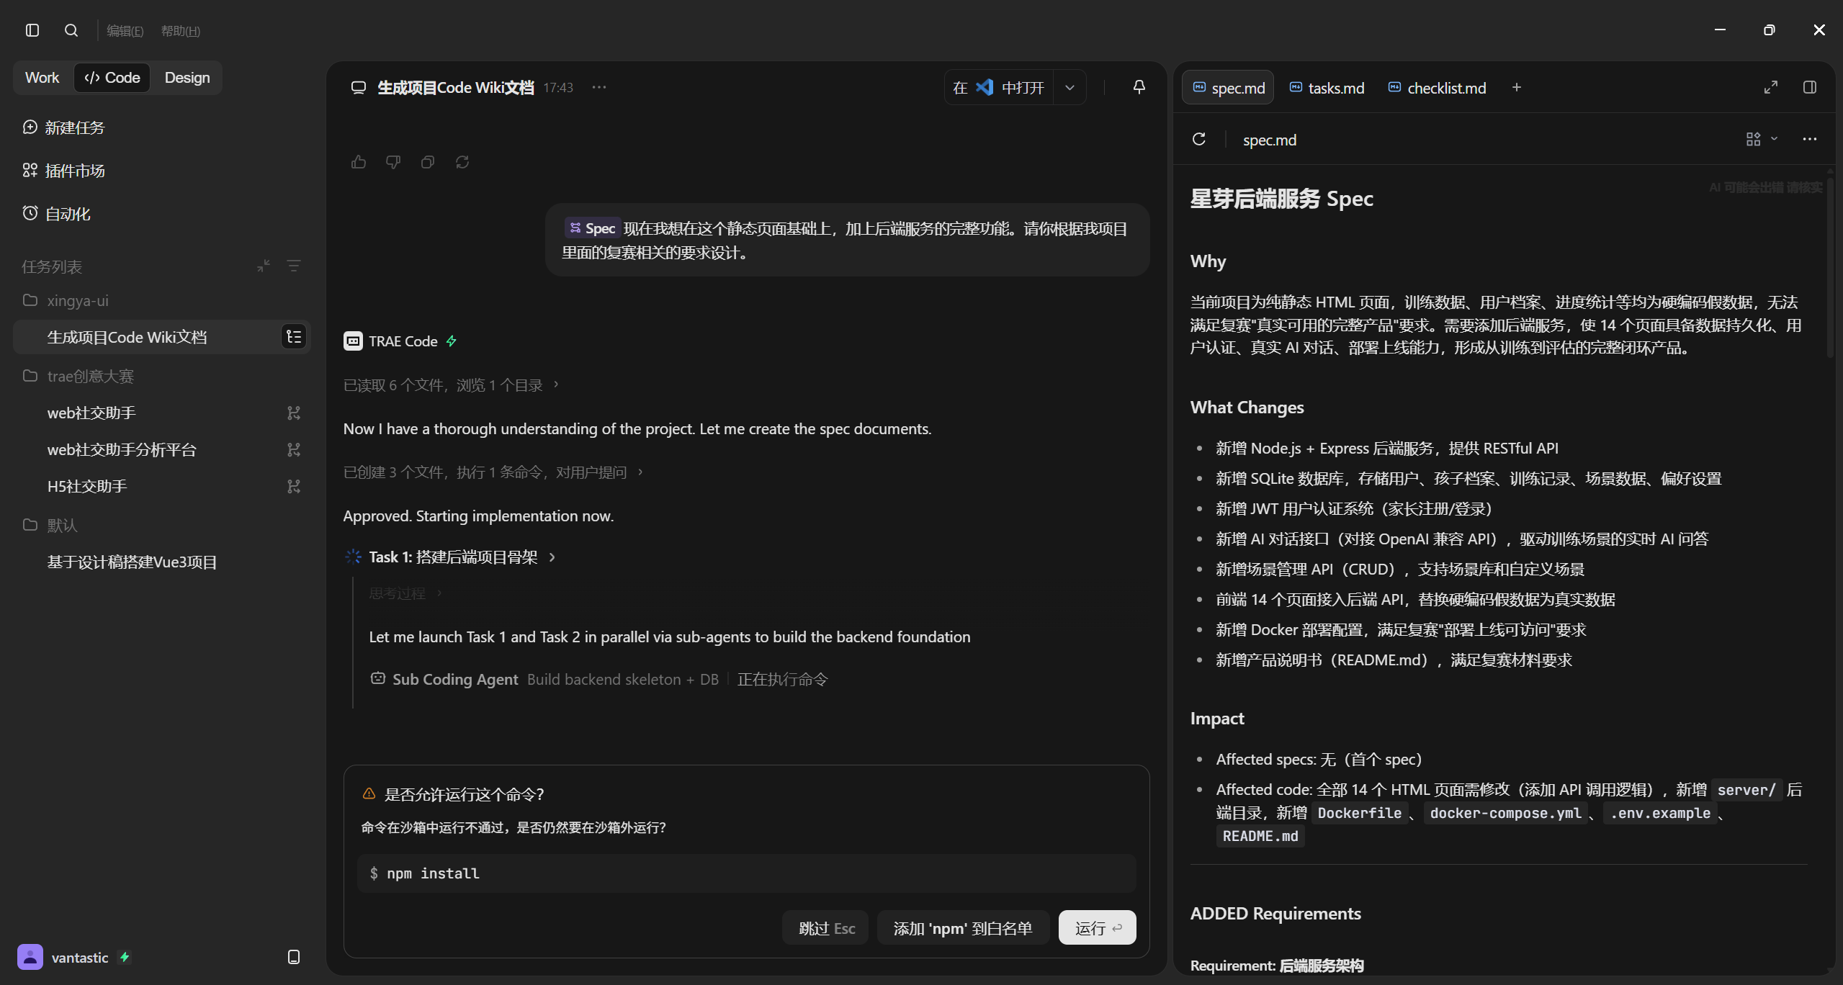Click the device icon at the sidebar bottom
This screenshot has height=985, width=1843.
[x=294, y=957]
